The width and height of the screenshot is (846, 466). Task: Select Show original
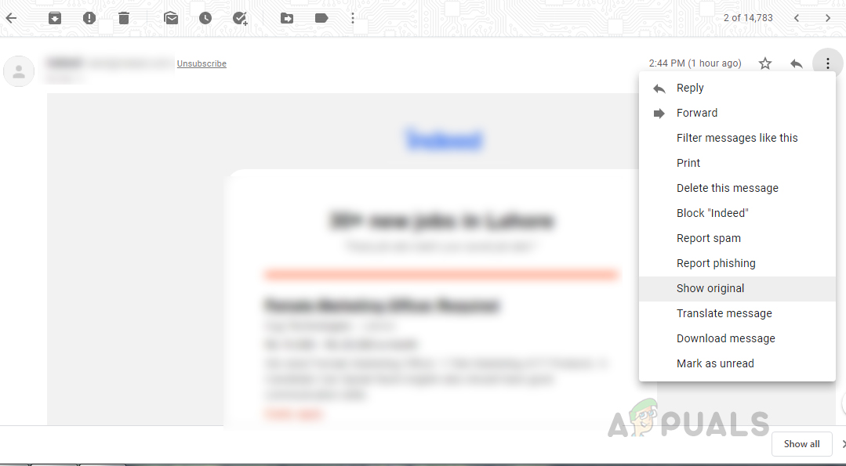pos(737,288)
